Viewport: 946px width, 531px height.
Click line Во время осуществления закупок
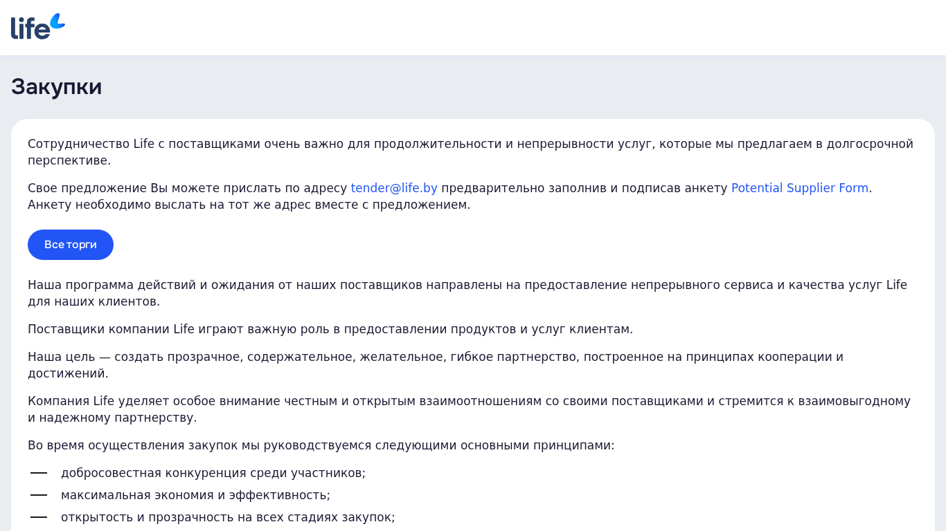(321, 445)
